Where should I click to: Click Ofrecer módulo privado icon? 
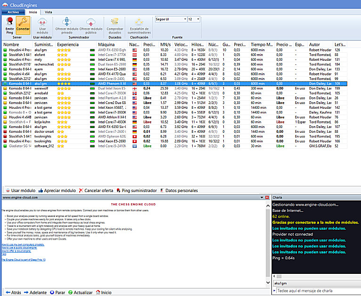click(x=67, y=22)
